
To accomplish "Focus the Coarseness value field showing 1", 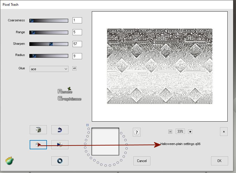I will [77, 20].
